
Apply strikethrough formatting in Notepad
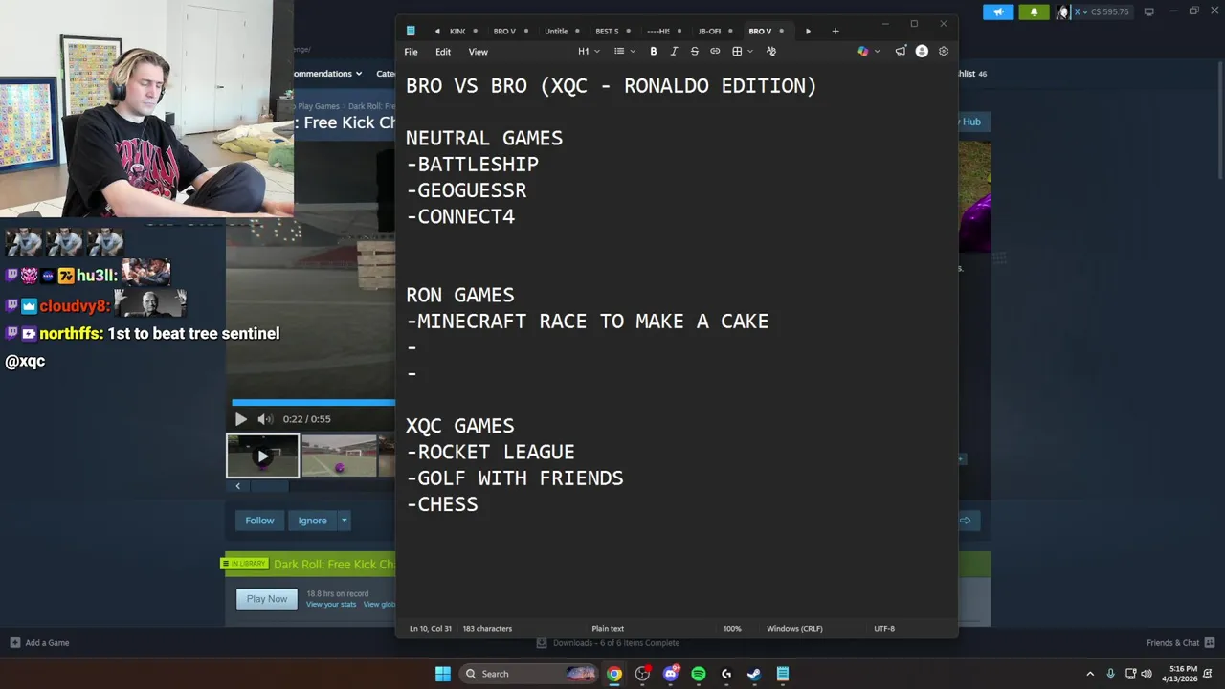pyautogui.click(x=694, y=51)
